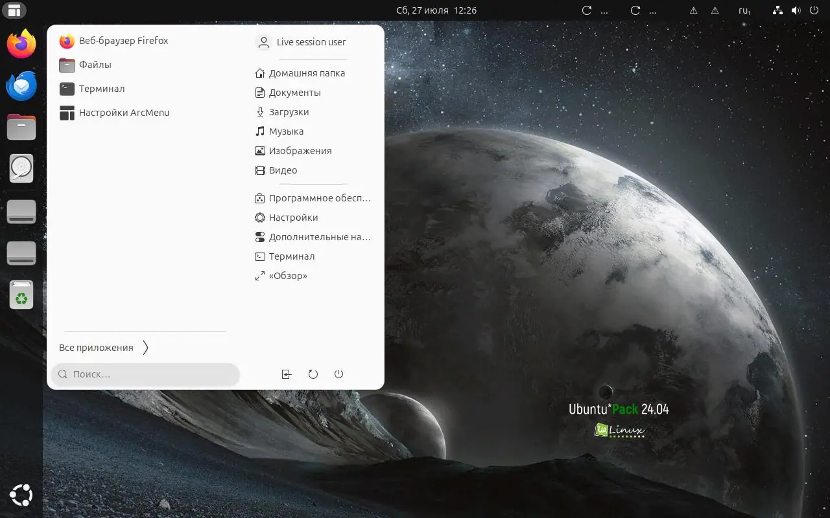
Task: Open the Trash from the dock
Action: click(x=21, y=295)
